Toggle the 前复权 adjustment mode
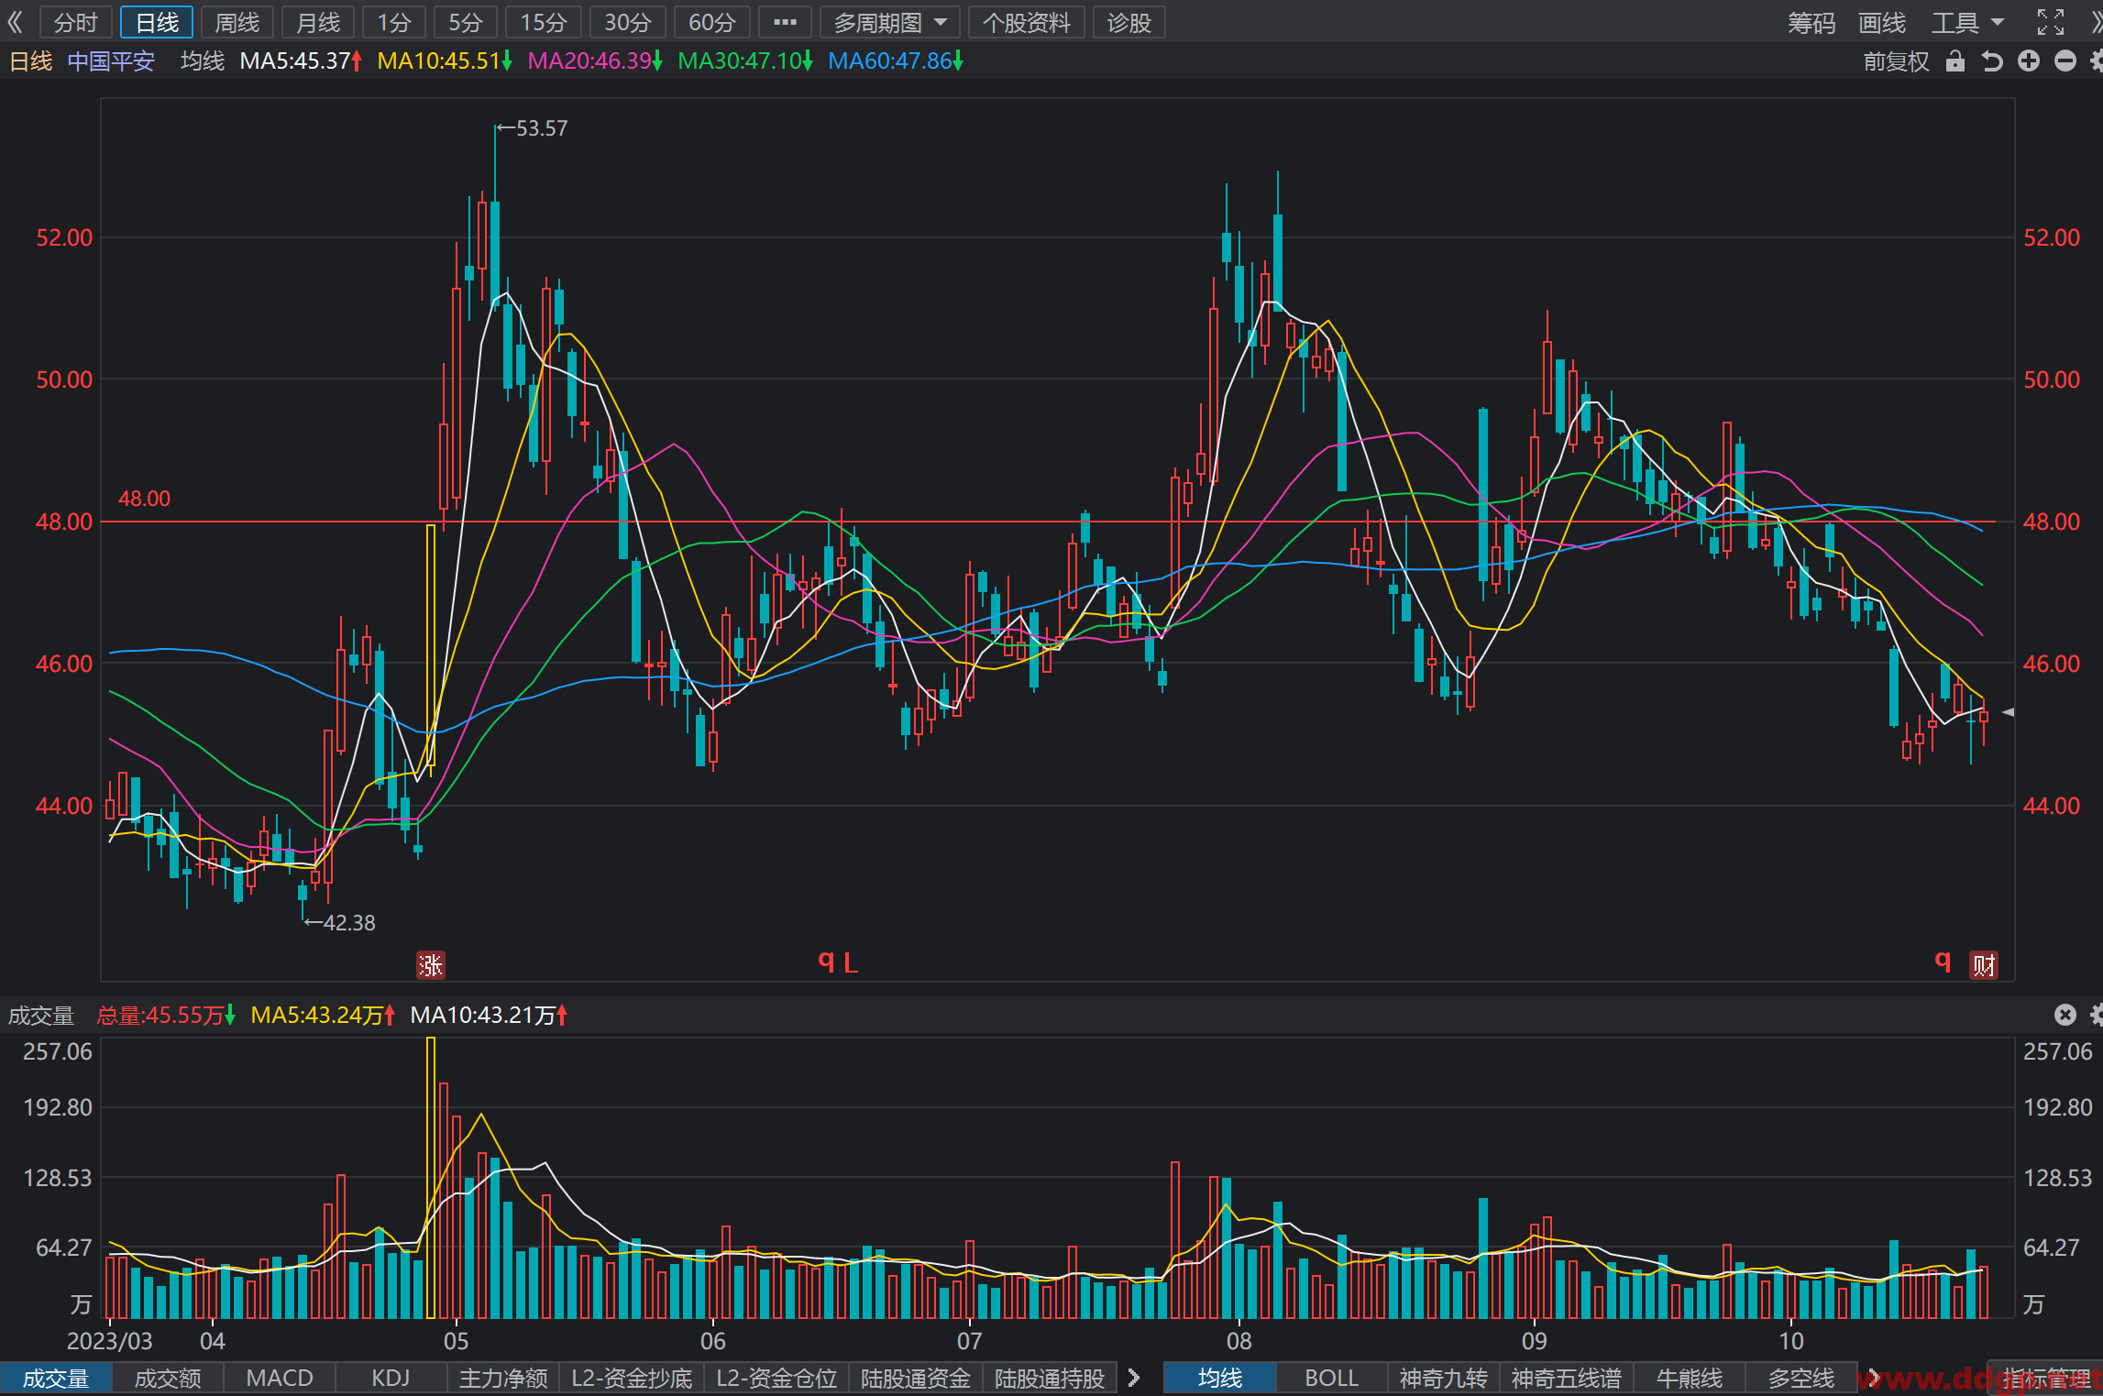Image resolution: width=2103 pixels, height=1396 pixels. pos(1896,61)
